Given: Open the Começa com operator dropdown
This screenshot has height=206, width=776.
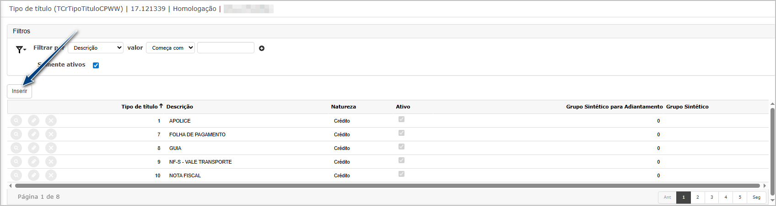Looking at the screenshot, I should pyautogui.click(x=170, y=48).
